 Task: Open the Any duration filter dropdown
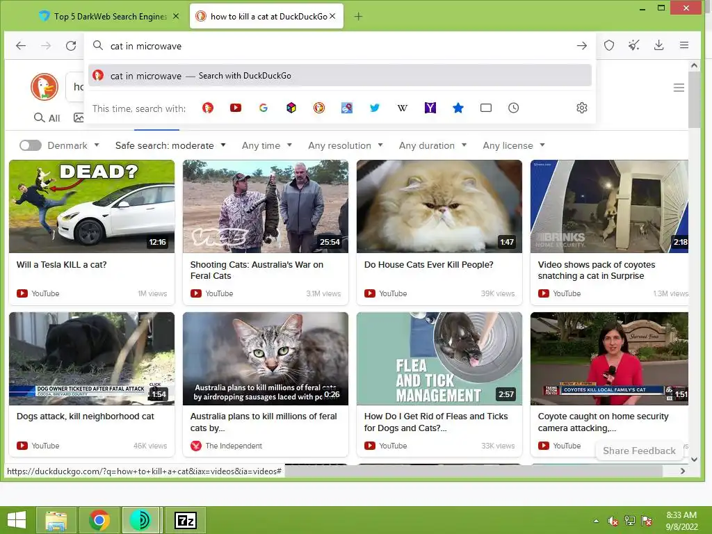click(432, 145)
